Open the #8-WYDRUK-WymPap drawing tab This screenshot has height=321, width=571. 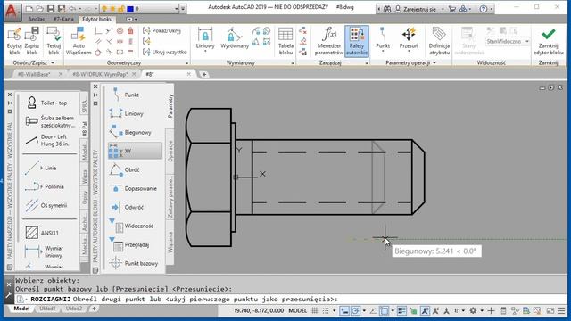[100, 74]
